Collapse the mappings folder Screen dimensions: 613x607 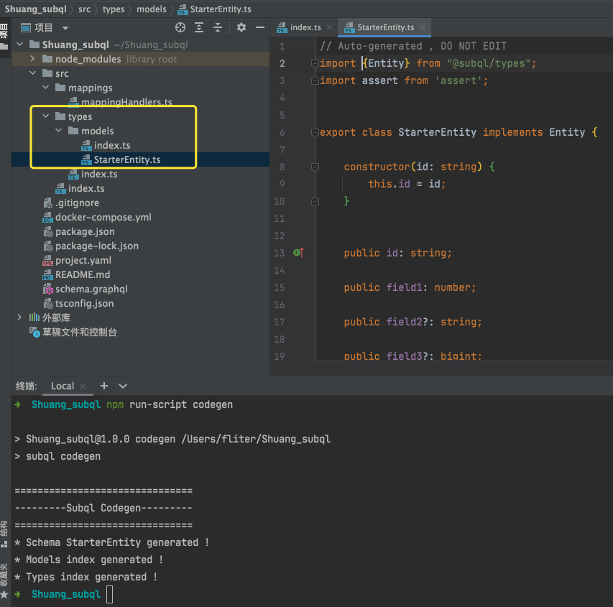tap(46, 88)
